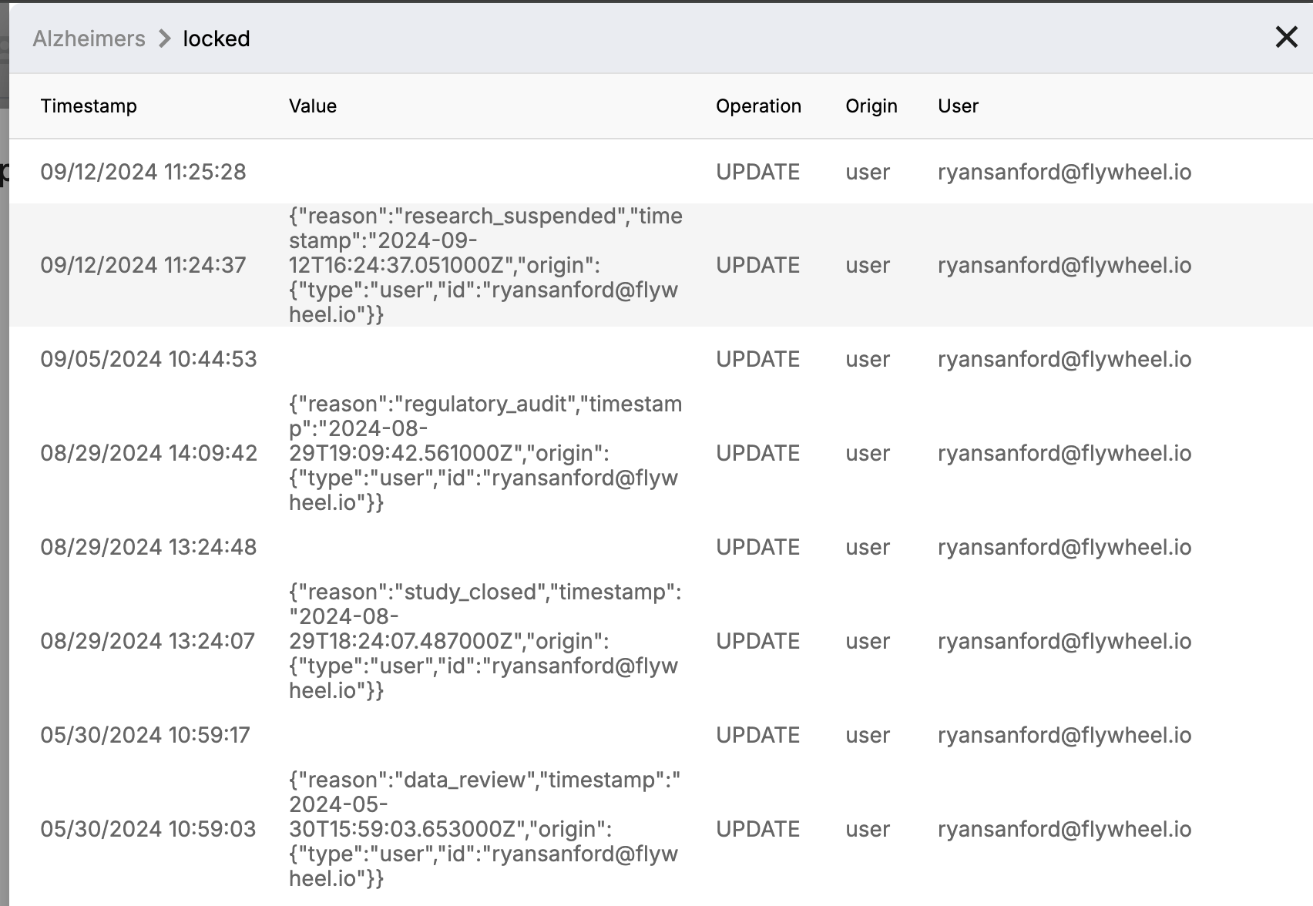Click the Operation column header
Viewport: 1313px width, 906px height.
[758, 106]
